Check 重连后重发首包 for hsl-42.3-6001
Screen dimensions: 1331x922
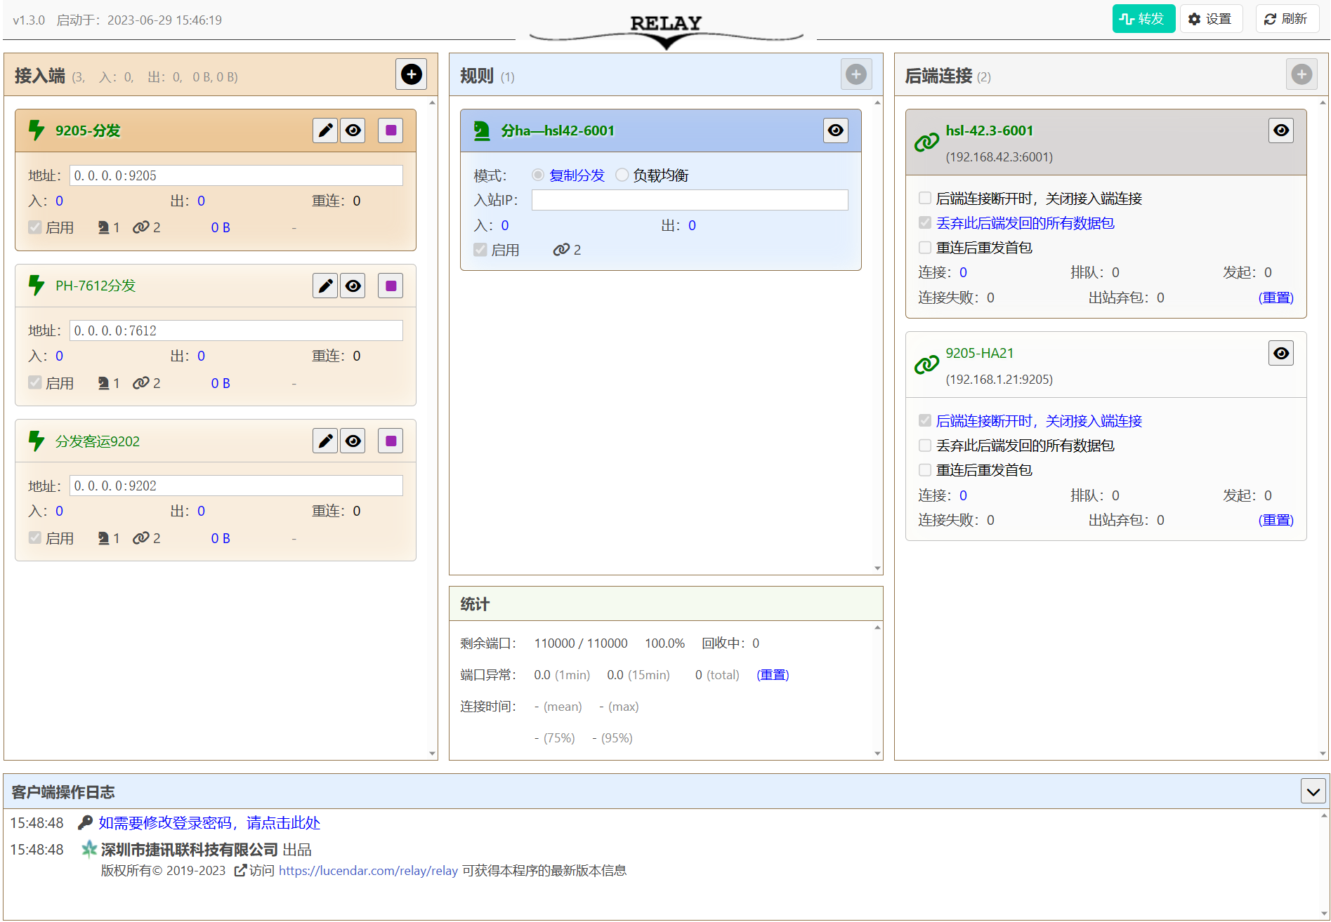tap(925, 247)
